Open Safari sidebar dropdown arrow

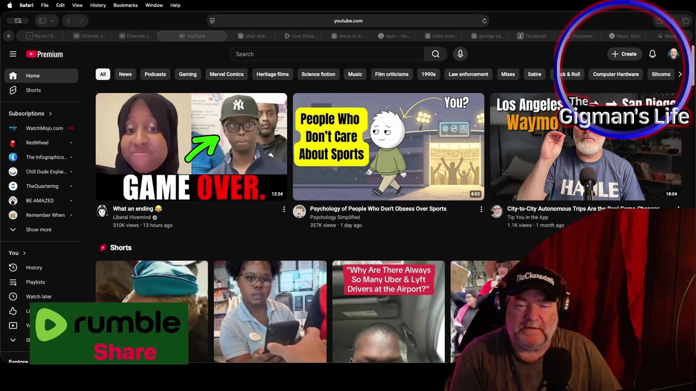tap(52, 21)
